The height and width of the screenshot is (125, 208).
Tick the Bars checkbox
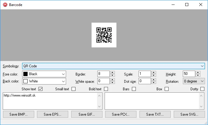click(134, 89)
